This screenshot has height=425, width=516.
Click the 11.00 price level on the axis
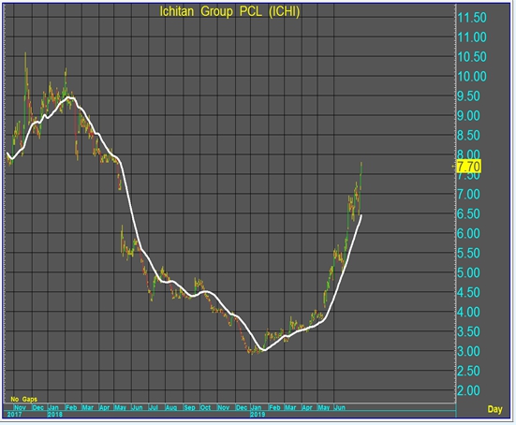point(472,37)
